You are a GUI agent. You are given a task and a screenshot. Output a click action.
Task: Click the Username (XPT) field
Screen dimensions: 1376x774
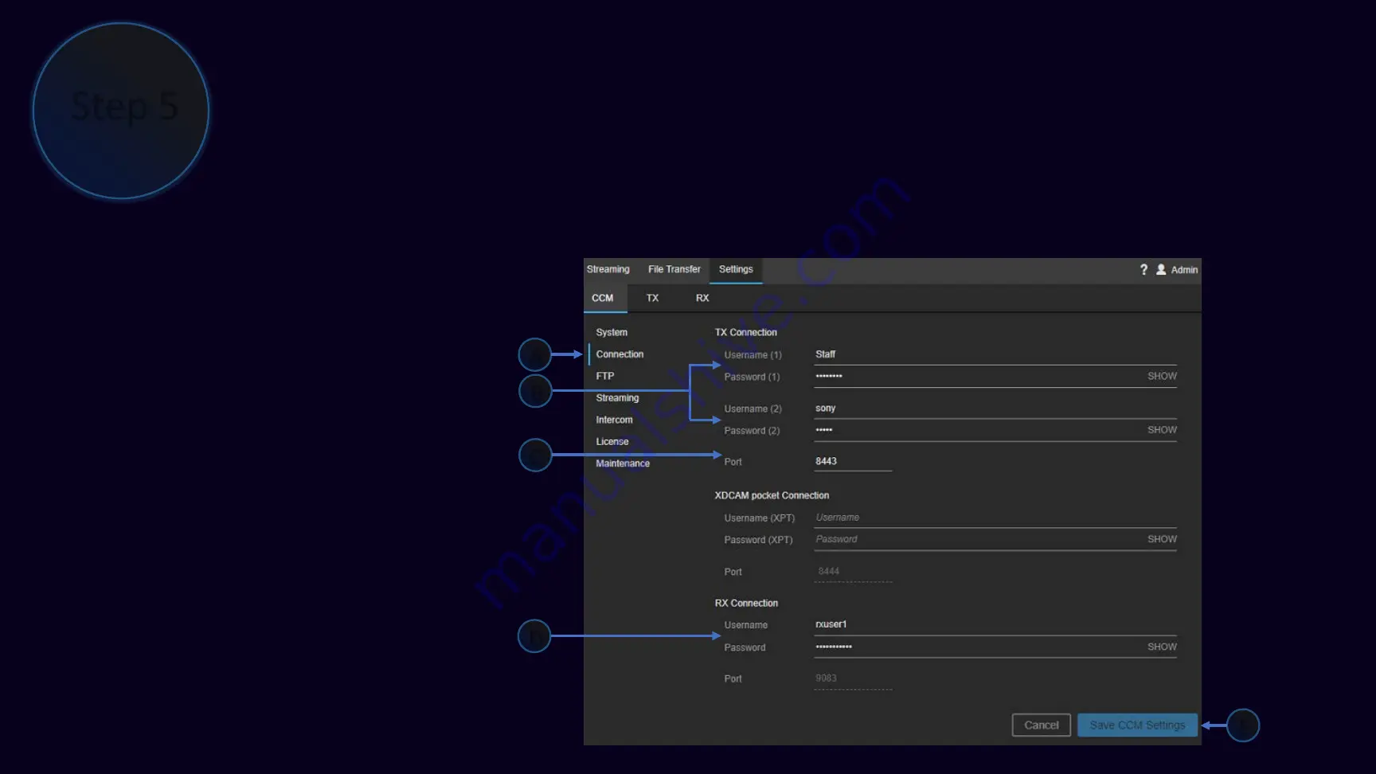(x=995, y=518)
